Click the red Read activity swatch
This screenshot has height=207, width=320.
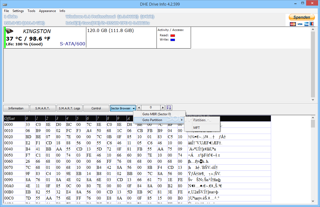(x=173, y=35)
